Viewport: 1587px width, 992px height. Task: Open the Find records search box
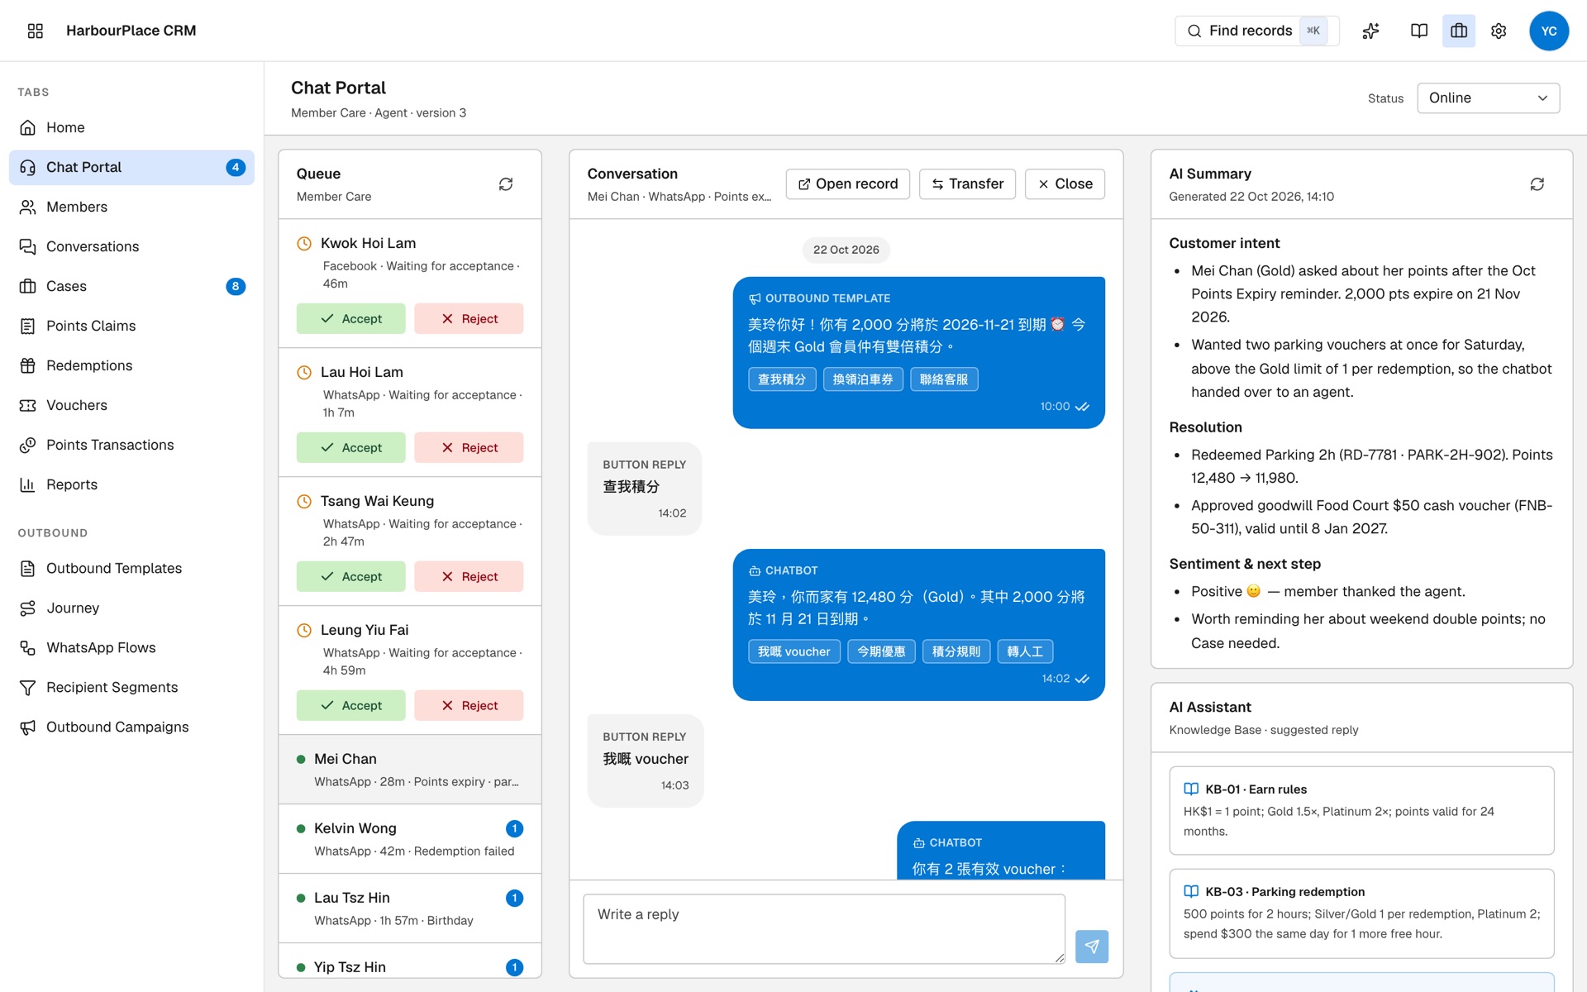coord(1256,31)
